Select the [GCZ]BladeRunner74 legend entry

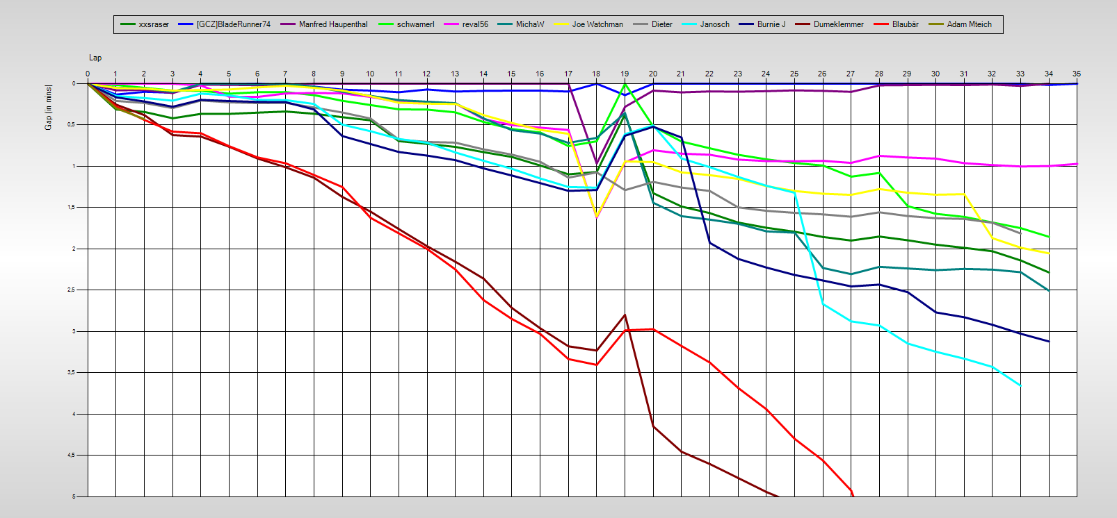(x=224, y=24)
